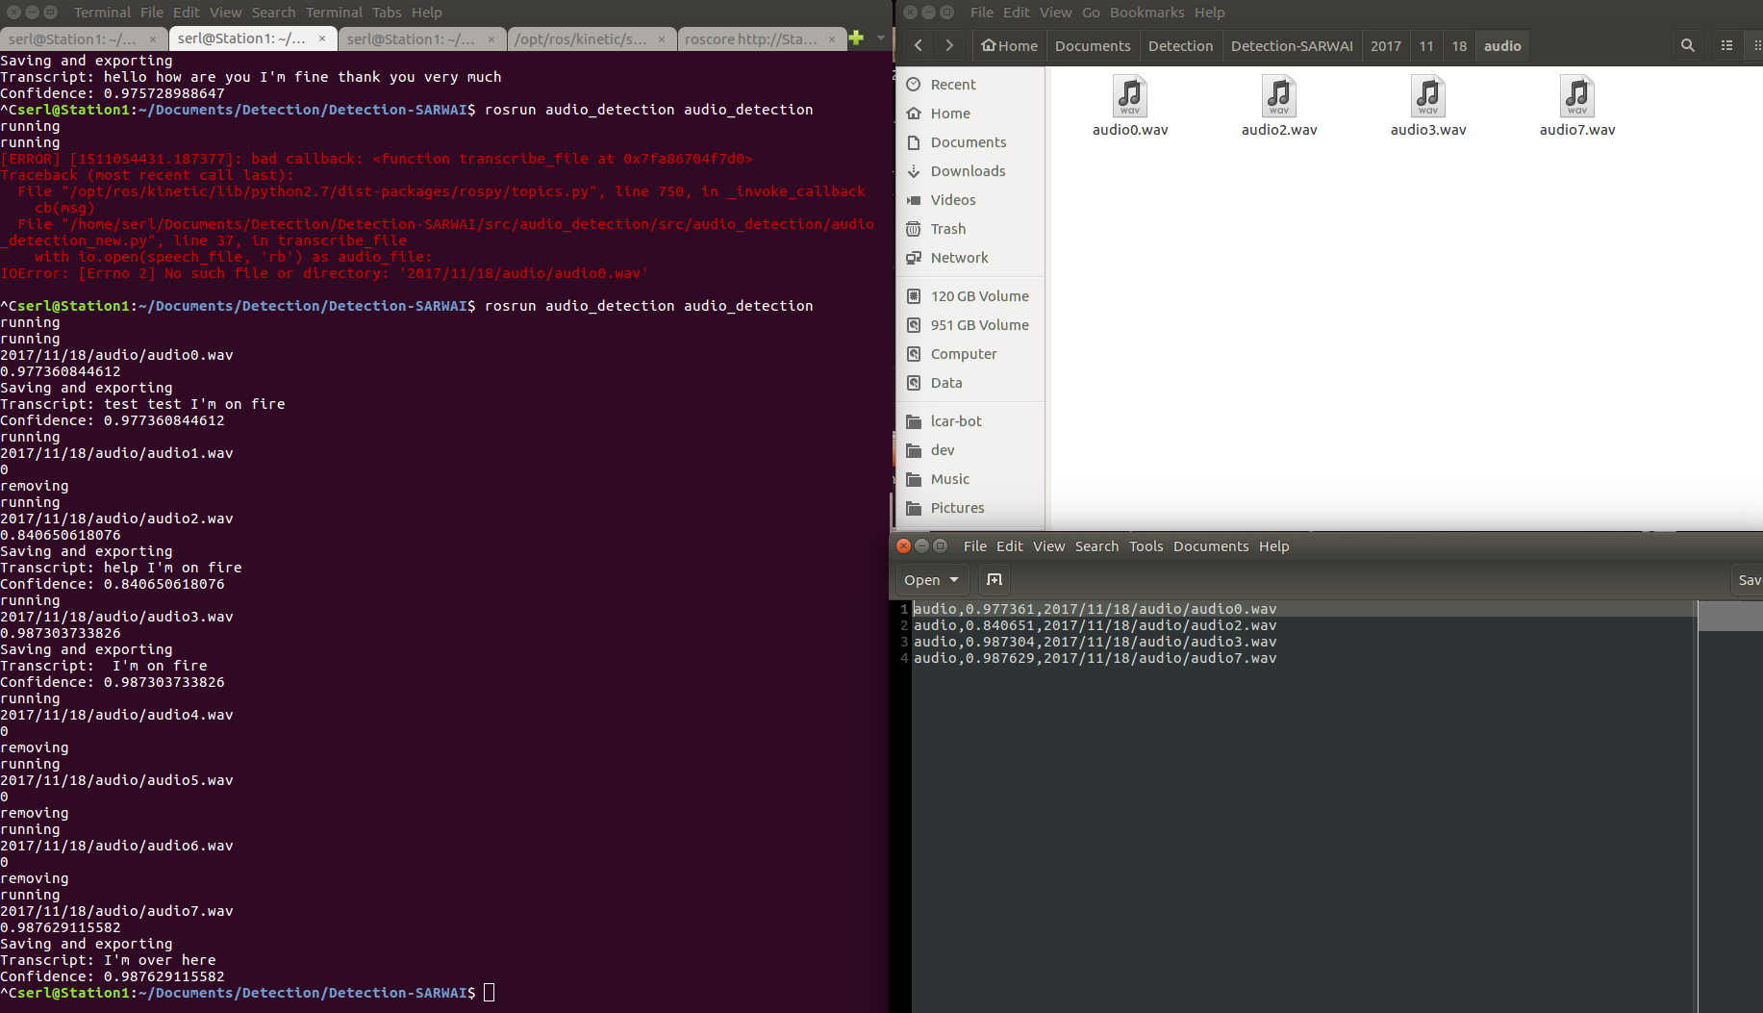Click 'Transcript: I'm over here' line
The height and width of the screenshot is (1013, 1763).
pos(108,960)
